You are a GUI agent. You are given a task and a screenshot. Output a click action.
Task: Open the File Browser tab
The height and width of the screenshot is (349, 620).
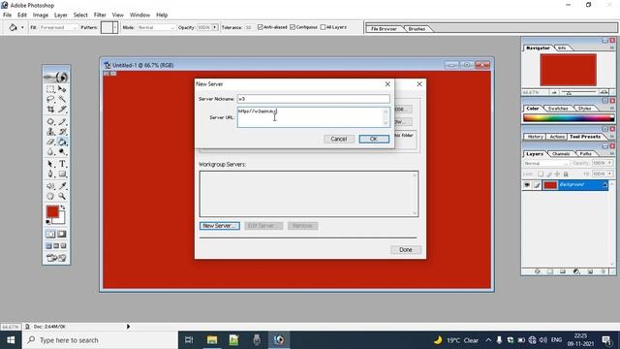(384, 29)
